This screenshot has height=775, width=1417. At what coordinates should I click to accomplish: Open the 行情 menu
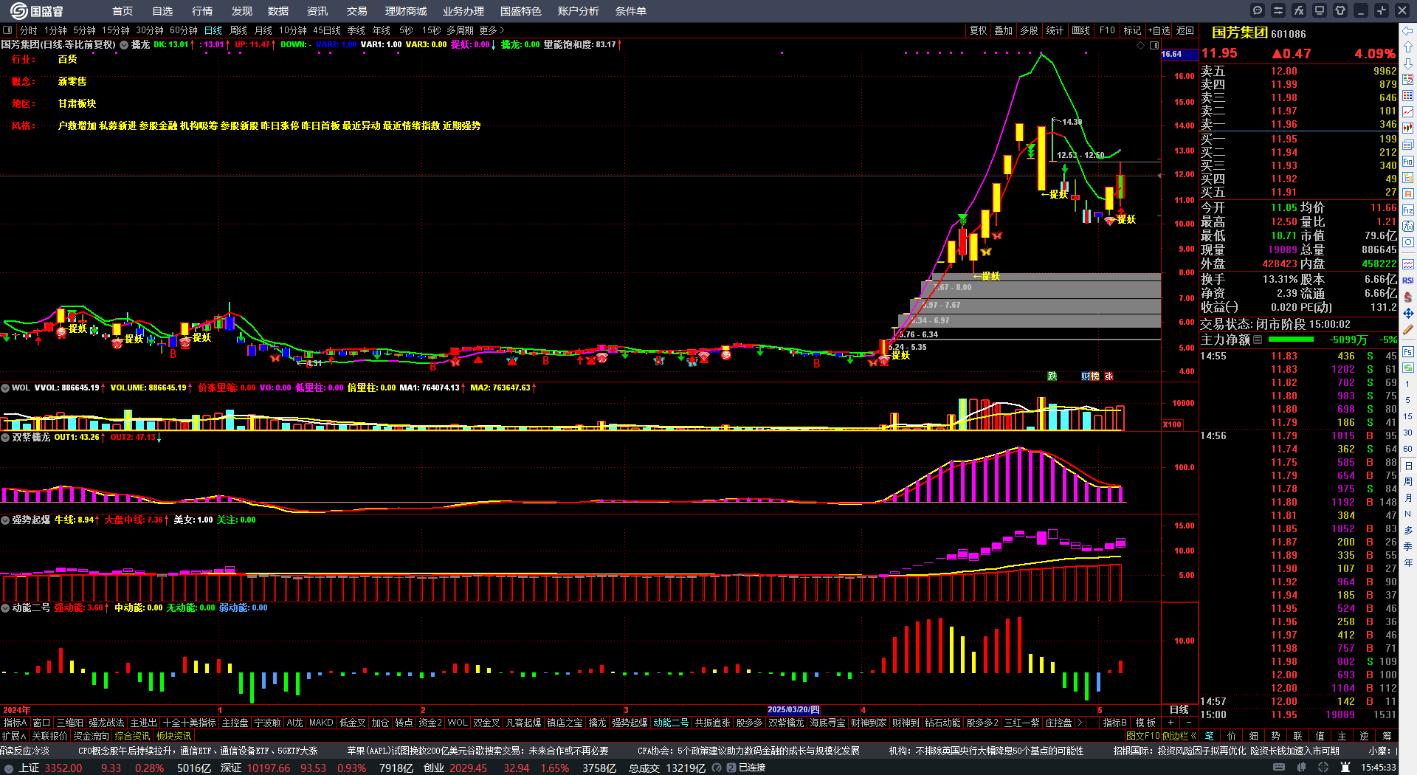202,11
